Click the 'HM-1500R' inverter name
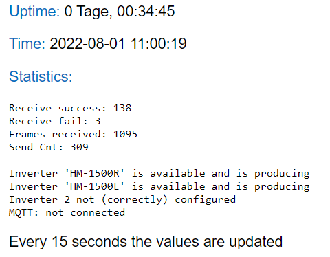The image size is (330, 257). [x=95, y=173]
